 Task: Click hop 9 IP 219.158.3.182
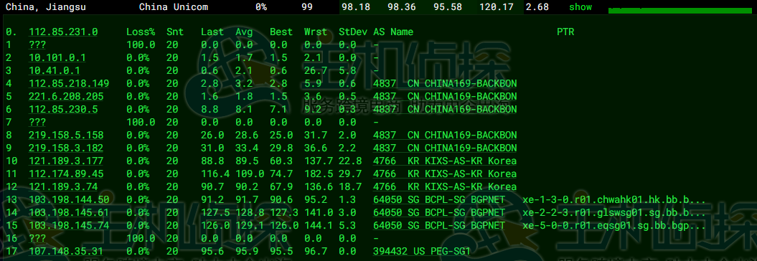click(x=66, y=148)
